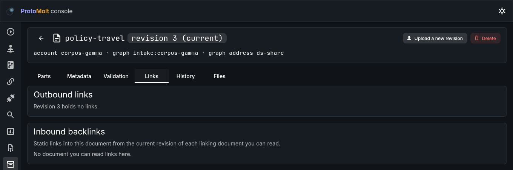
Task: Select the Links tab
Action: 152,76
